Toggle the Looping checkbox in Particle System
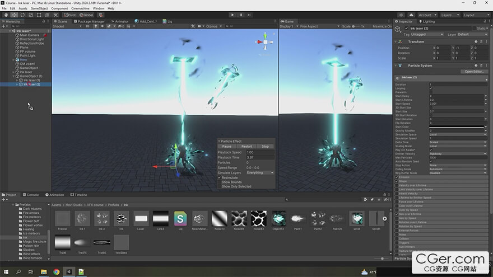Image resolution: width=493 pixels, height=277 pixels. [431, 88]
